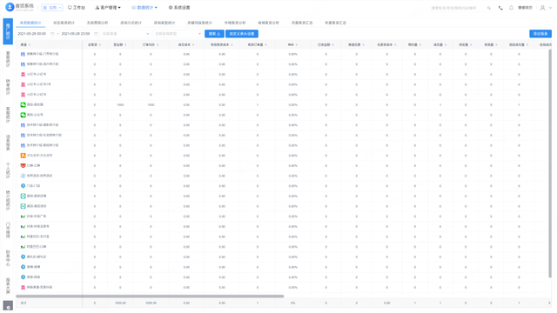Click the orange Dianping channel icon
Image resolution: width=557 pixels, height=313 pixels.
(x=23, y=156)
